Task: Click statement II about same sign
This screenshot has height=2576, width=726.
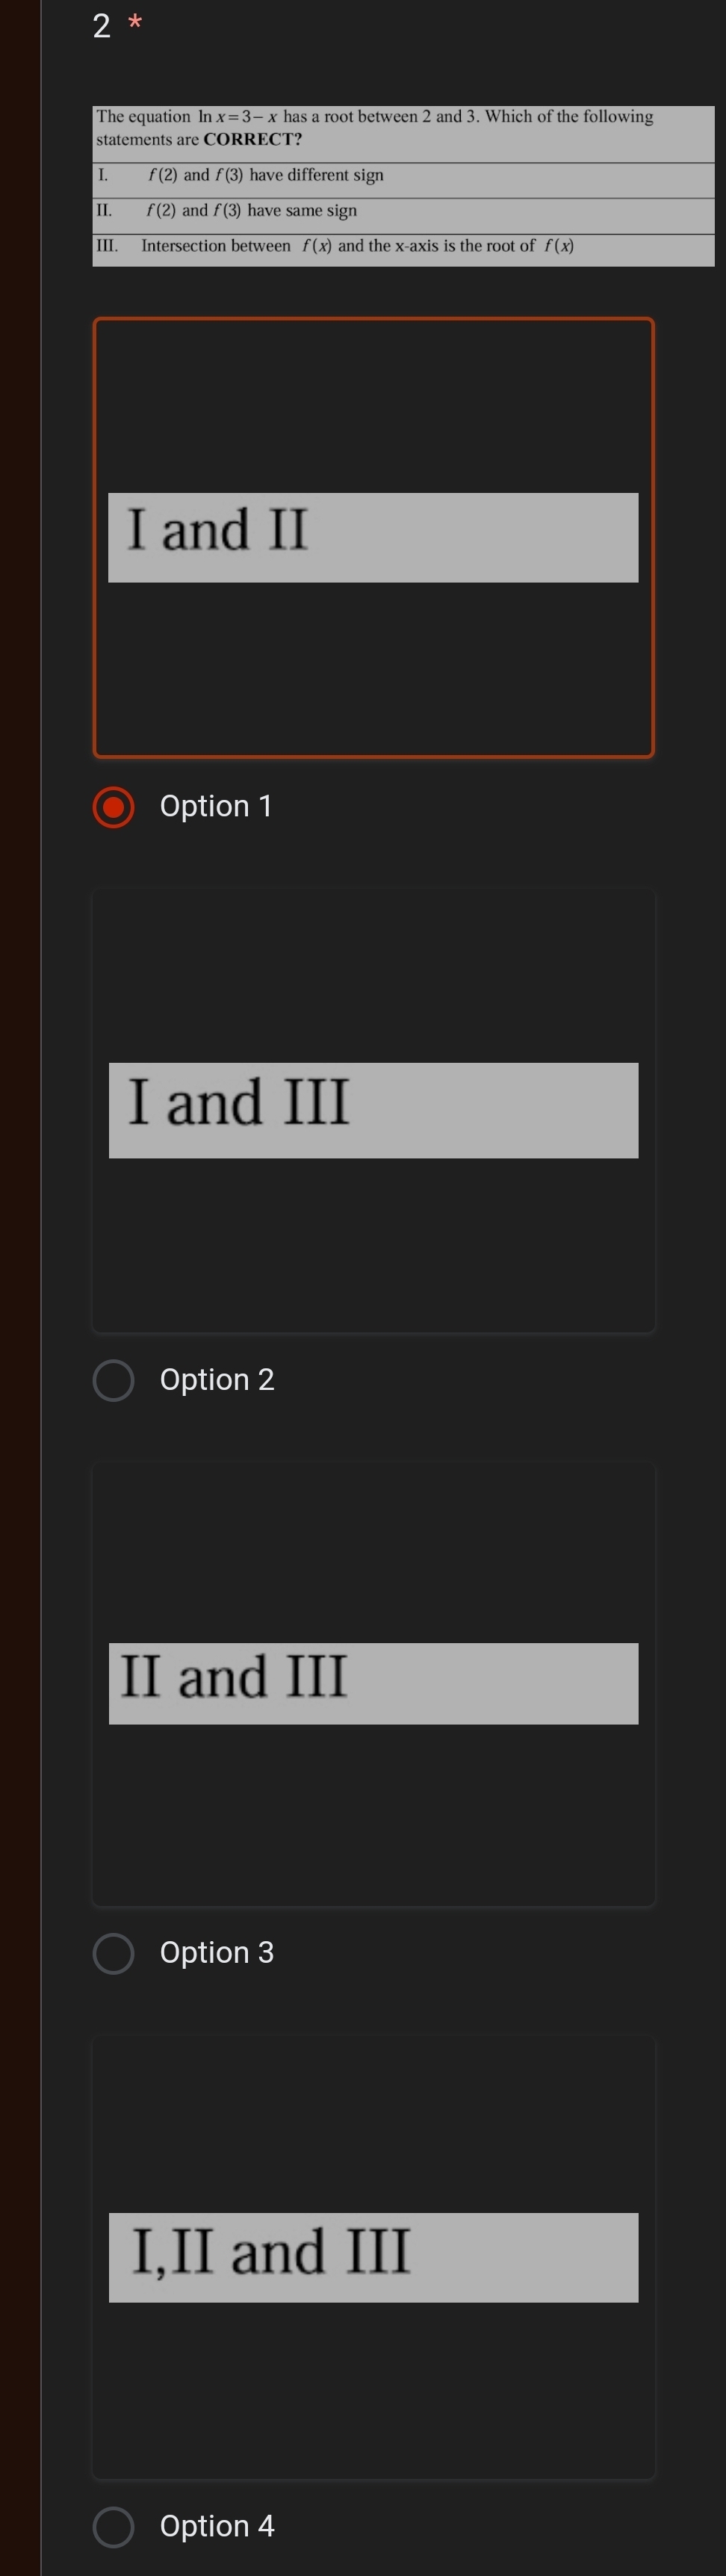Action: coord(252,211)
